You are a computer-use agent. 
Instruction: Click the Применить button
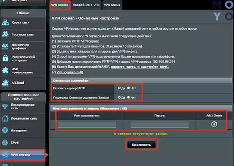pos(141,145)
